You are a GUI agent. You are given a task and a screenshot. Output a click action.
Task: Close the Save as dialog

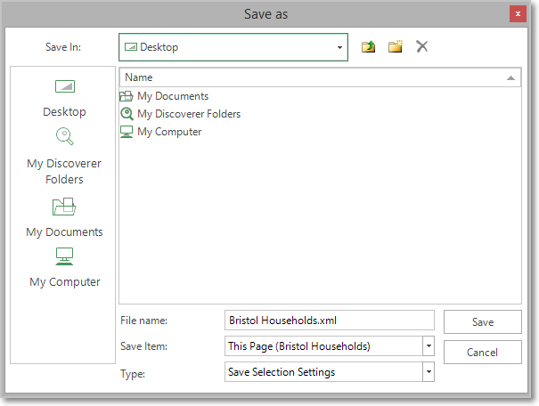518,14
